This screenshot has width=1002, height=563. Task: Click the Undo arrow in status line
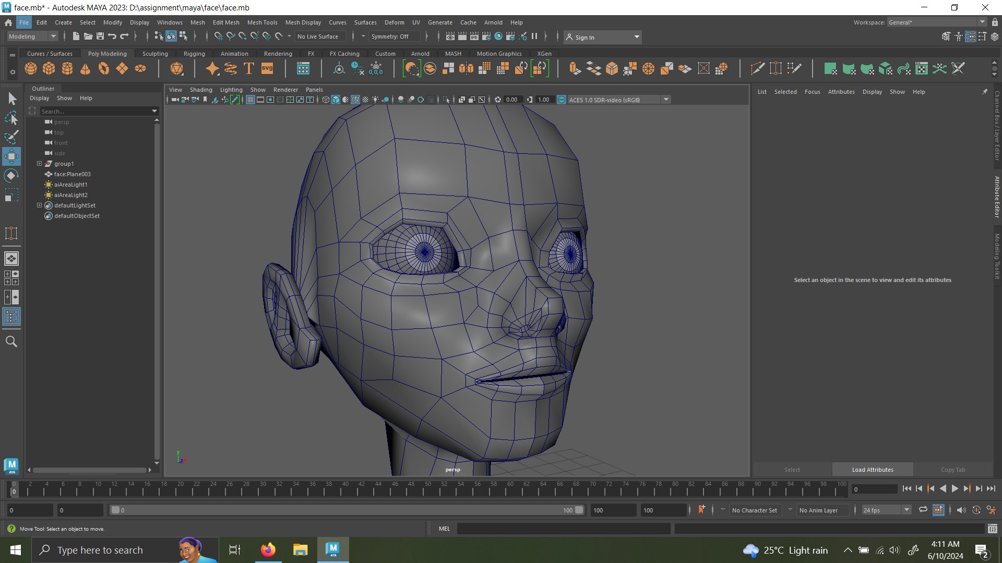(112, 36)
